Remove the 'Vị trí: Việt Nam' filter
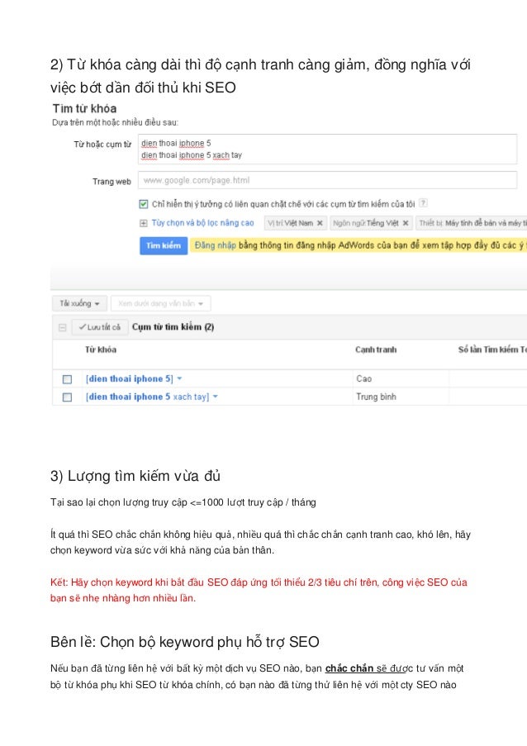 point(320,223)
